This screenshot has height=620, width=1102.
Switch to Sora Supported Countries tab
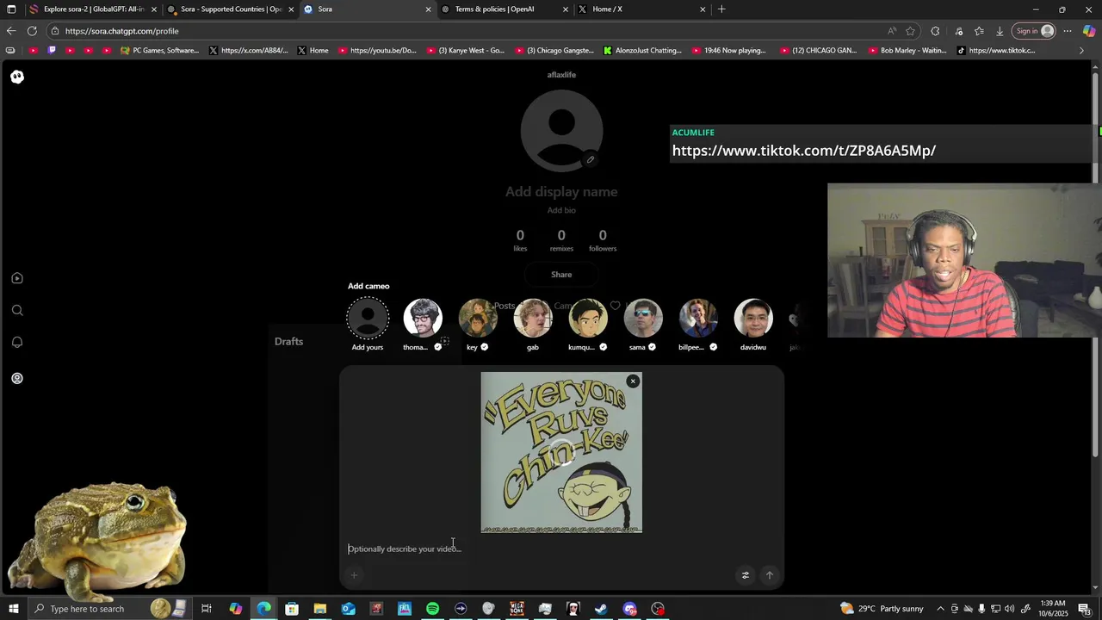click(231, 9)
